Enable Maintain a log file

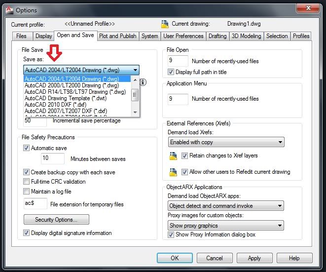pos(26,191)
